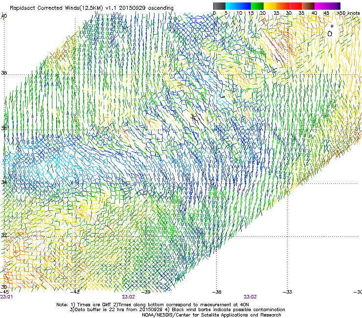Click the purple "23:01" time label
The height and width of the screenshot is (318, 362).
pos(6,297)
